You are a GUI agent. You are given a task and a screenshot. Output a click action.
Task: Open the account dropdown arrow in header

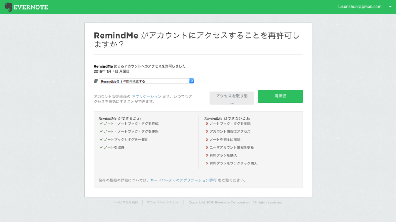point(390,7)
